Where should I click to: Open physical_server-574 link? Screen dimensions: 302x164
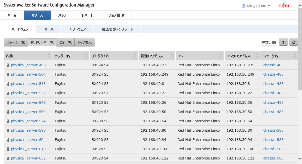pyautogui.click(x=28, y=121)
